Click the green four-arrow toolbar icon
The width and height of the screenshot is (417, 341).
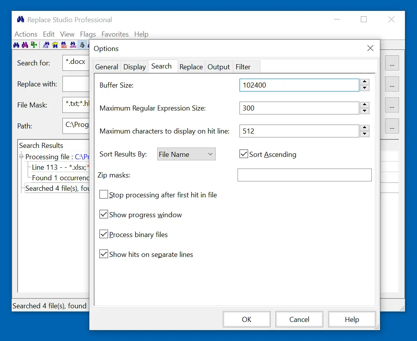coord(34,45)
